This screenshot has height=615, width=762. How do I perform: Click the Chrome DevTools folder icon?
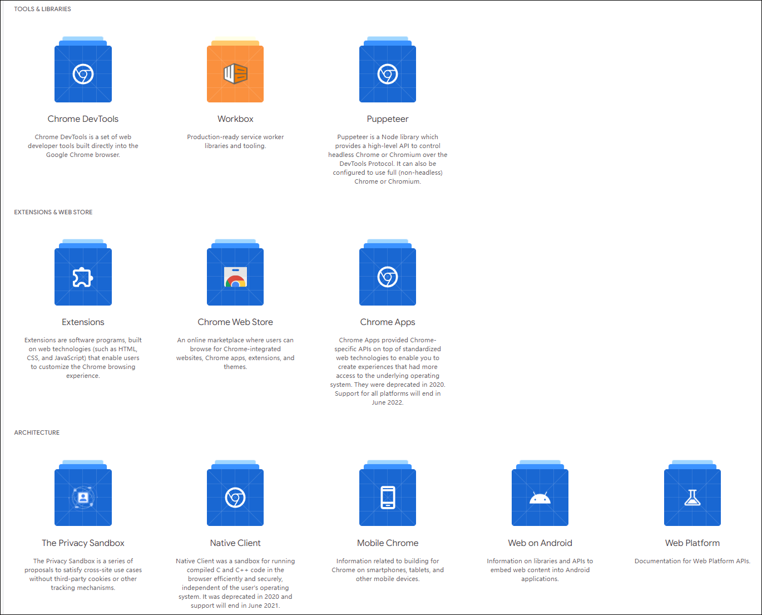(83, 70)
